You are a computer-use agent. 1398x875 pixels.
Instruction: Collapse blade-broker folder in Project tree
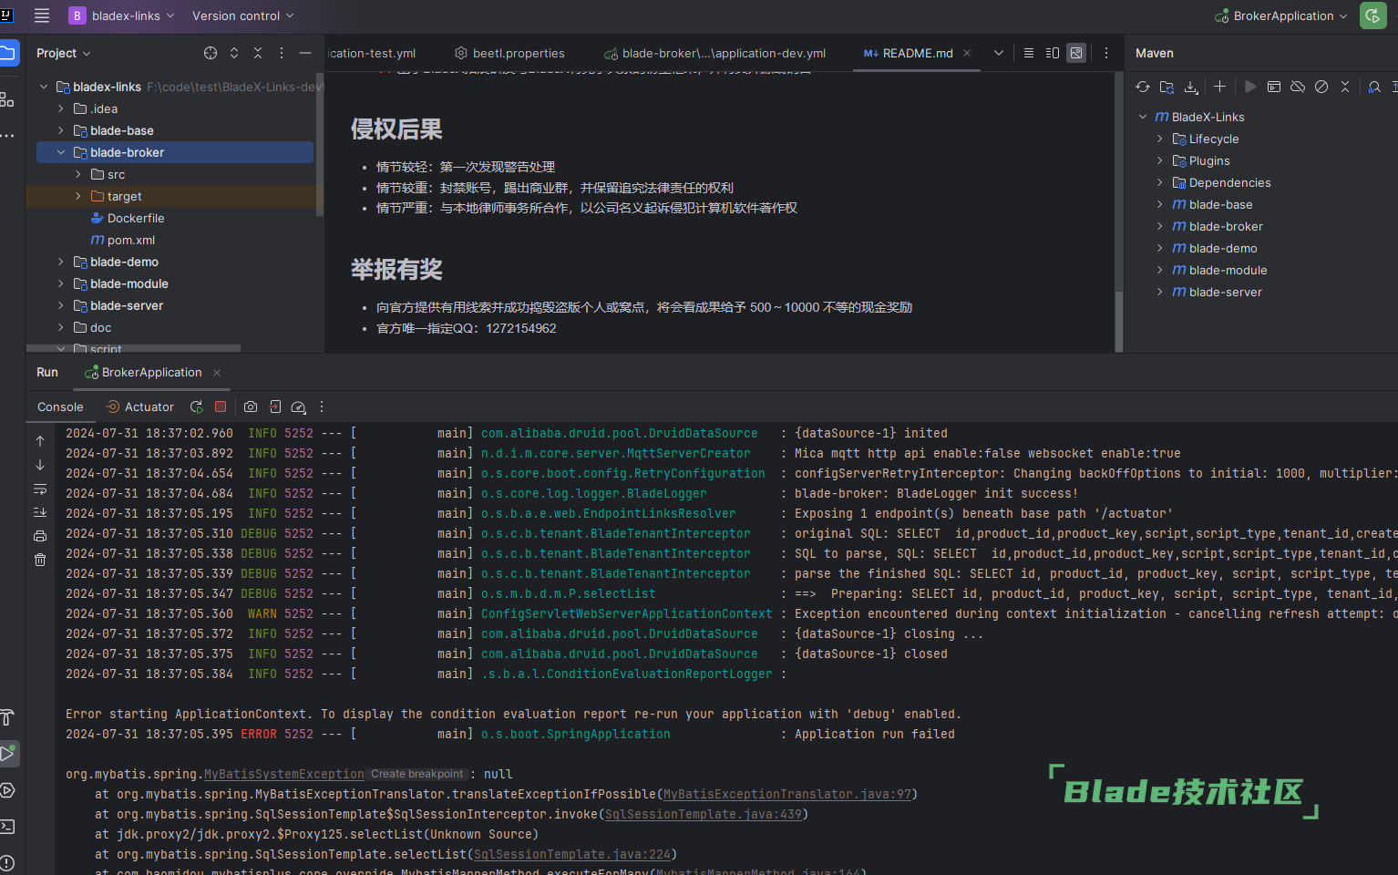(x=61, y=152)
